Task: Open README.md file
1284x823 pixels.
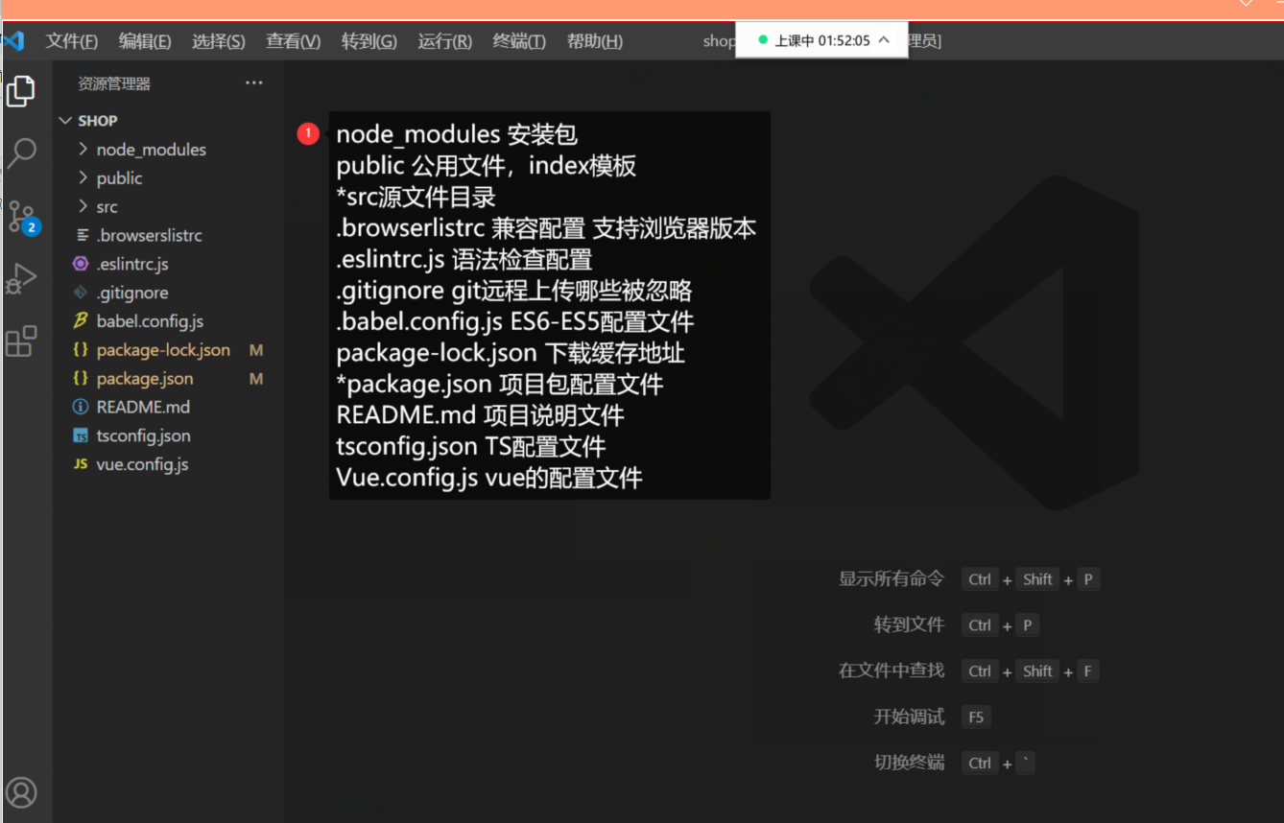Action: pos(143,407)
